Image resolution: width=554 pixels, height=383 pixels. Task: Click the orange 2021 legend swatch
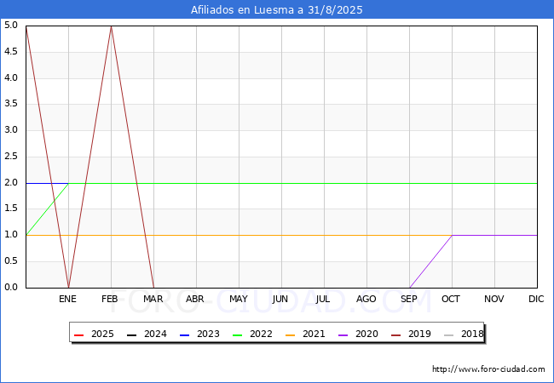290,334
